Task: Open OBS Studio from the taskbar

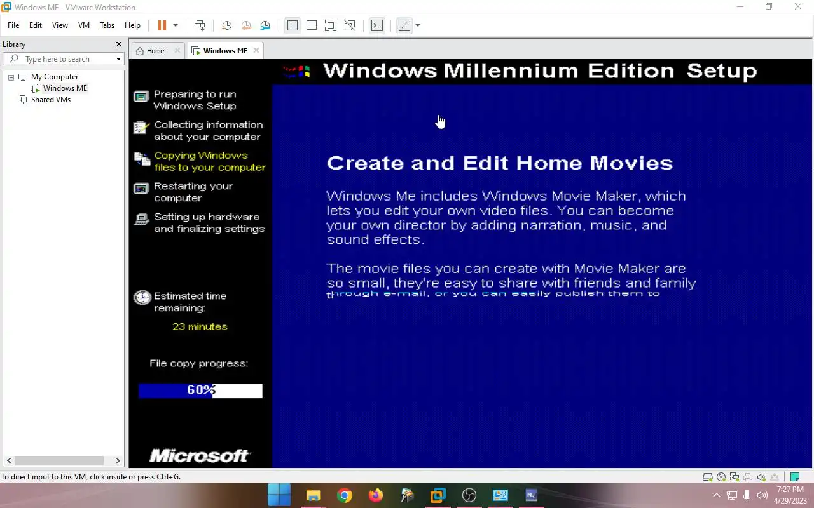Action: pos(469,495)
